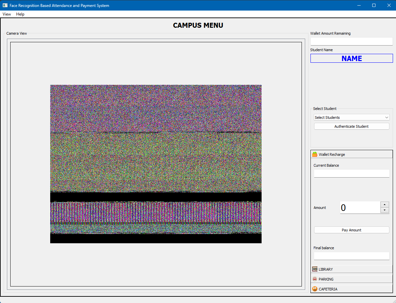Screen dimensions: 396x303
Task: Click the Wallet Amount Remaining field
Action: [351, 41]
